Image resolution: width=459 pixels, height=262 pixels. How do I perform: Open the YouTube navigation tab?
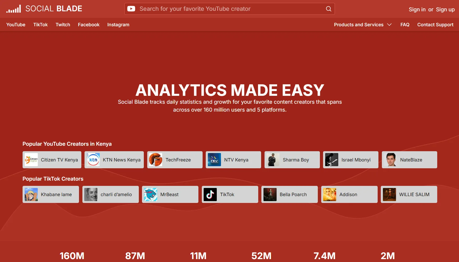(x=16, y=25)
